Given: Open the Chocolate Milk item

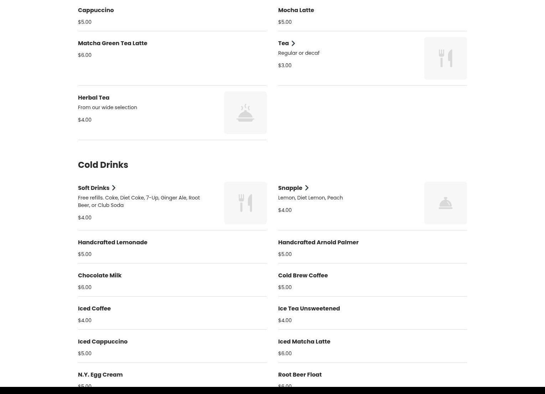Looking at the screenshot, I should [100, 276].
